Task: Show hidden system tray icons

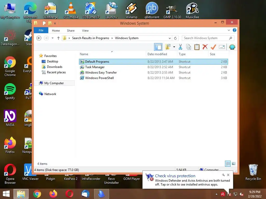Action: point(216,194)
